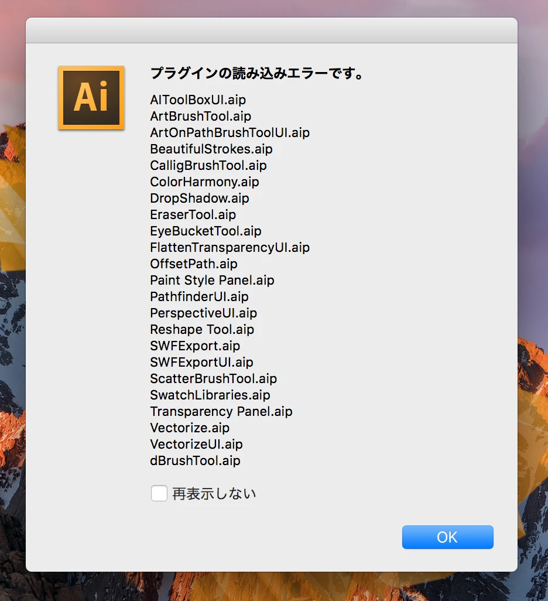The image size is (548, 601).
Task: Select the FlattenTransparencyUI.aip entry
Action: pyautogui.click(x=230, y=248)
